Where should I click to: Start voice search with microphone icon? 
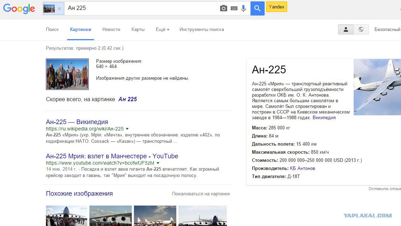pyautogui.click(x=243, y=8)
